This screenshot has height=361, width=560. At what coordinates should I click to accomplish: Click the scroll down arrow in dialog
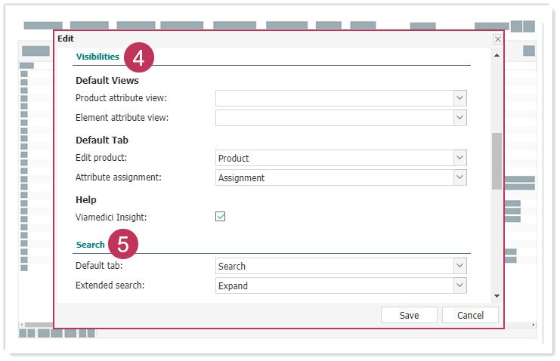pyautogui.click(x=497, y=295)
